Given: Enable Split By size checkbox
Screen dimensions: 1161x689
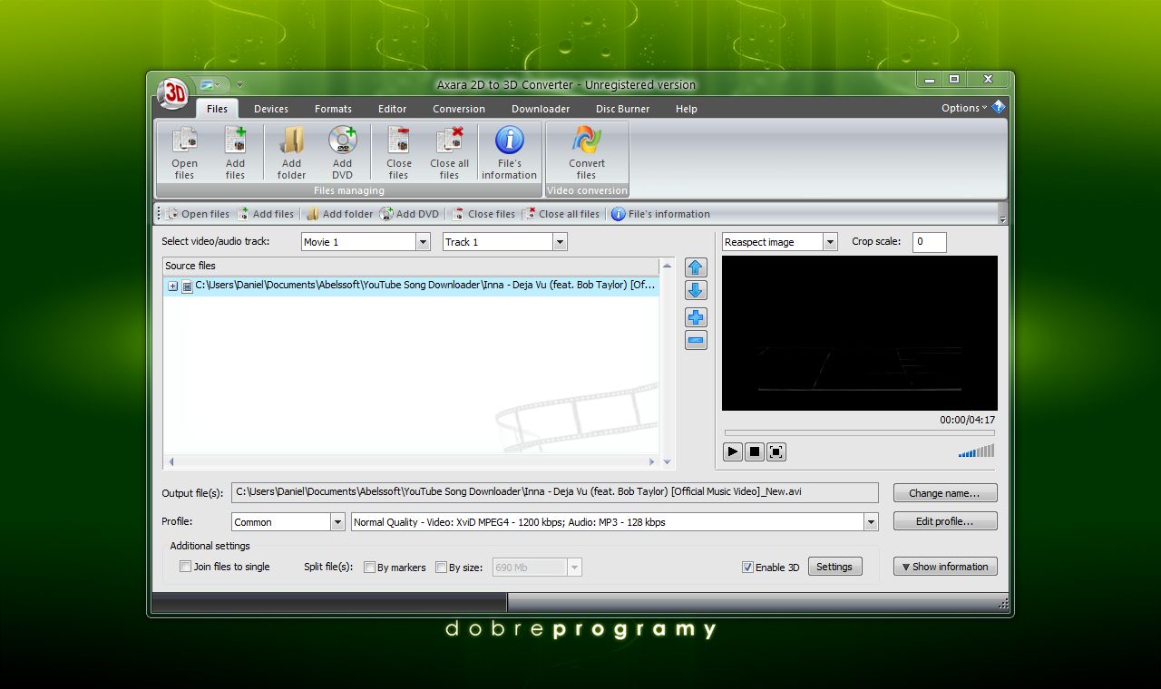Looking at the screenshot, I should pyautogui.click(x=441, y=568).
